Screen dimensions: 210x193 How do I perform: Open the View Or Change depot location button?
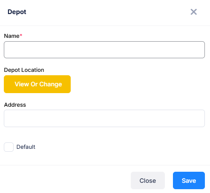(x=37, y=84)
